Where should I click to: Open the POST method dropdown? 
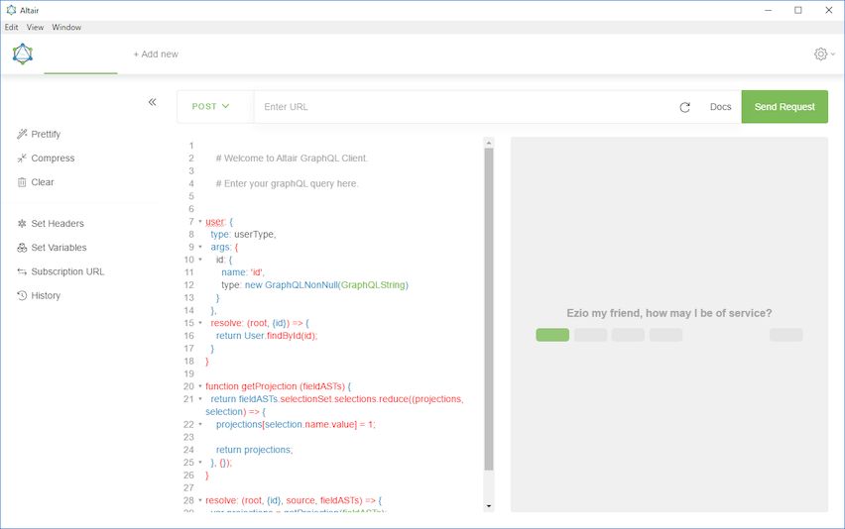211,107
